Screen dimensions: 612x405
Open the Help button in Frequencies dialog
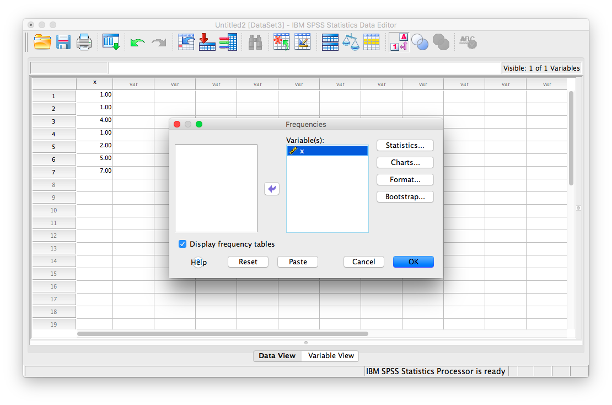coord(198,262)
